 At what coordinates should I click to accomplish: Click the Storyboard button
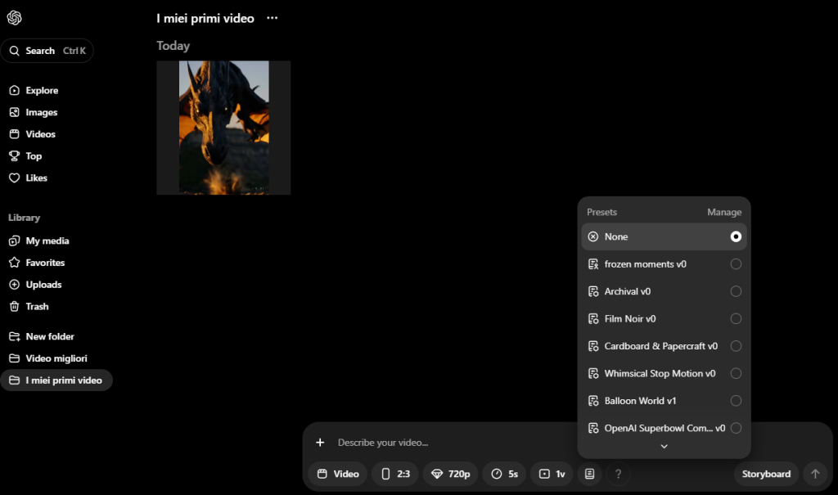[766, 474]
